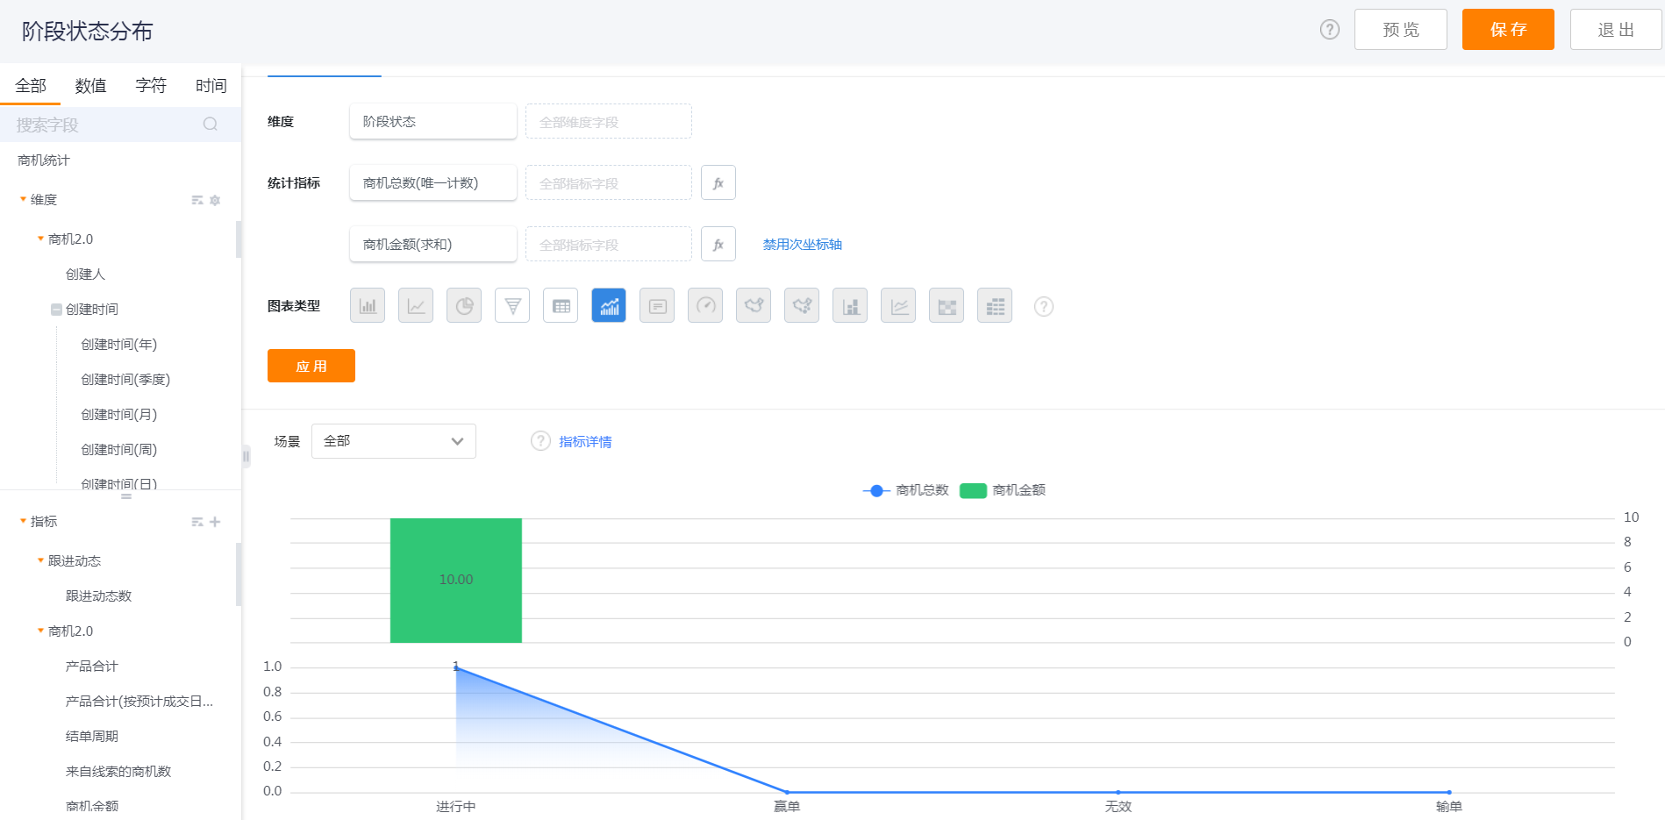Select the China map chart type icon
Screen dimensions: 1665x820
point(754,306)
